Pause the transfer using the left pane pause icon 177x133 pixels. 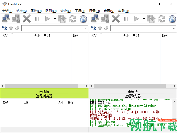37,19
